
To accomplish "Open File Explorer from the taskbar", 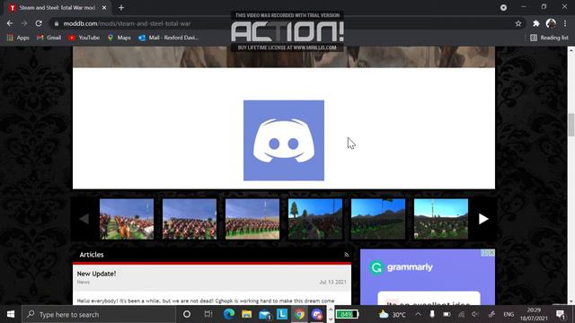I will [x=246, y=314].
